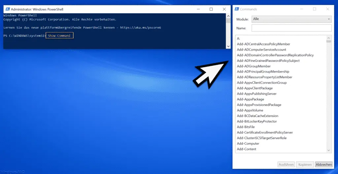The image size is (338, 174).
Task: Select Add-Computer in the command list
Action: pyautogui.click(x=248, y=144)
